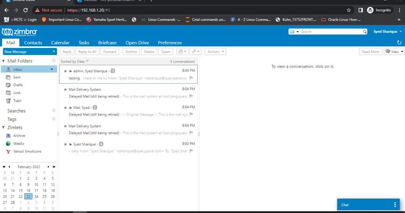Click the Mail Folders gear icon
This screenshot has height=213, width=405.
(x=54, y=61)
